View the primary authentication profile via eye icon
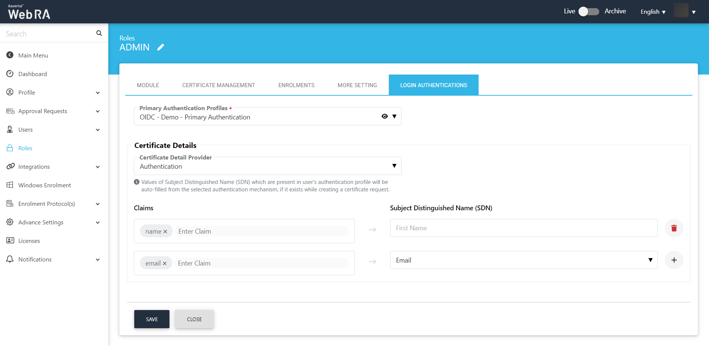Image resolution: width=709 pixels, height=346 pixels. pos(385,116)
